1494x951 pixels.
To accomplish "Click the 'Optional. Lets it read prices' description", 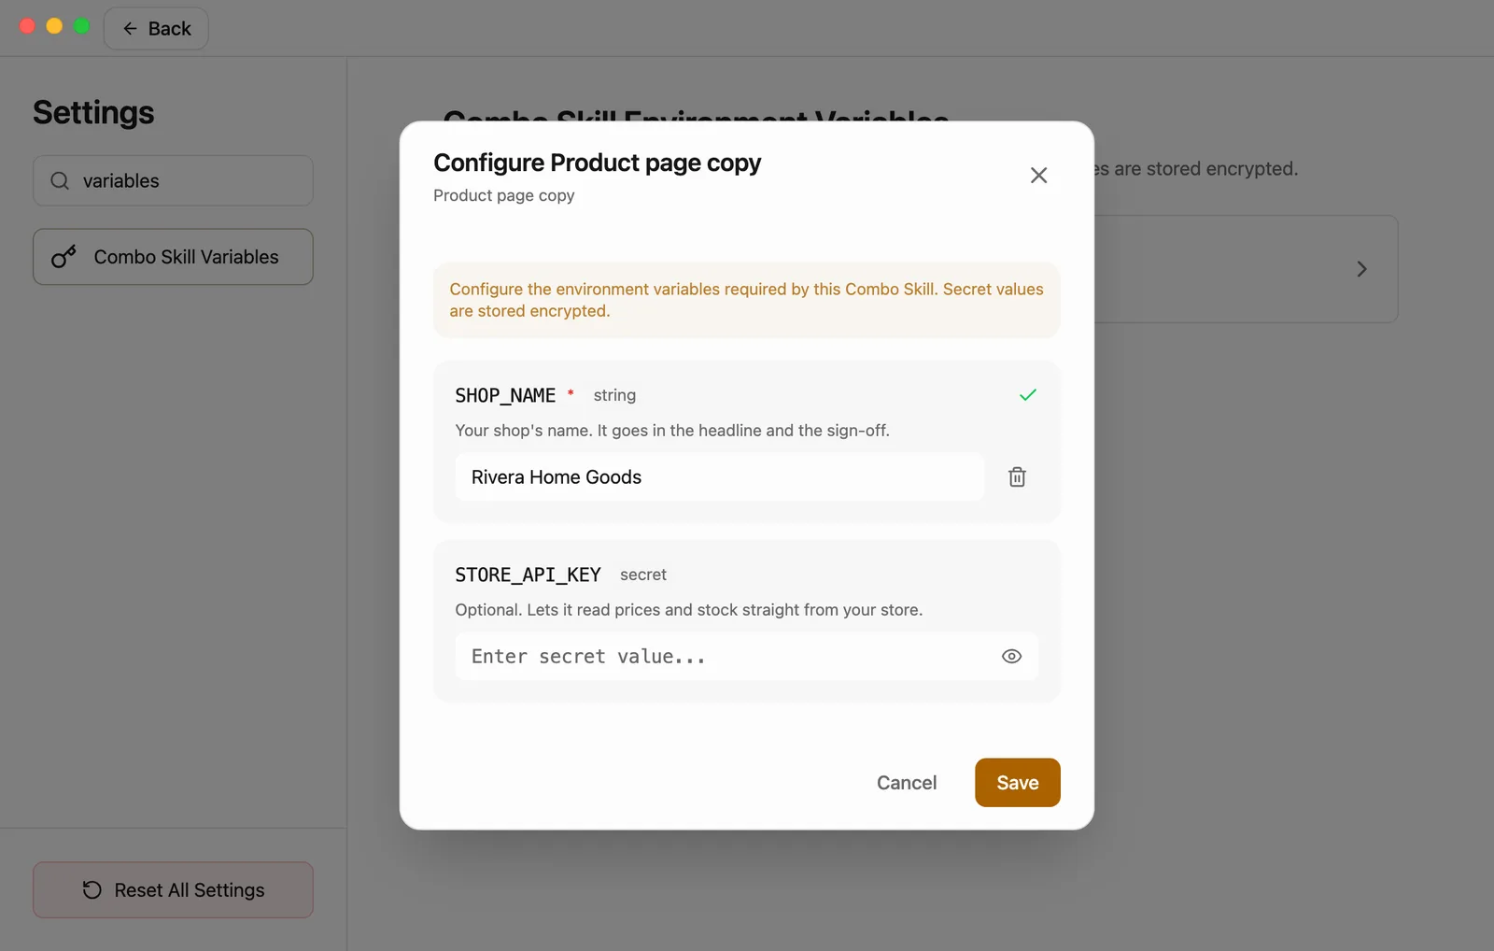I will pos(688,610).
